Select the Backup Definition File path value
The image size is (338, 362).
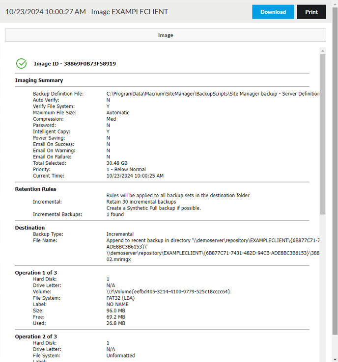coord(213,94)
